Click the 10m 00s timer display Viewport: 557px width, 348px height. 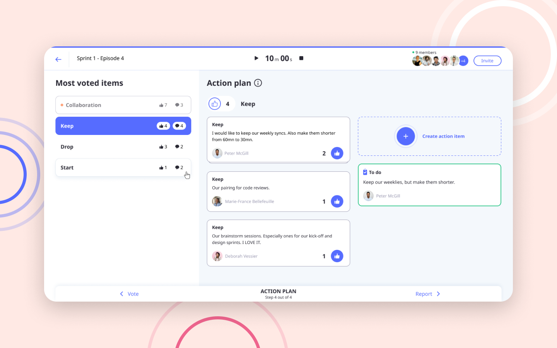(278, 58)
